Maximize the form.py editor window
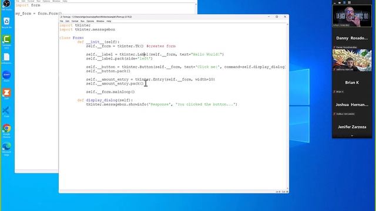The height and width of the screenshot is (211, 376). point(277,17)
